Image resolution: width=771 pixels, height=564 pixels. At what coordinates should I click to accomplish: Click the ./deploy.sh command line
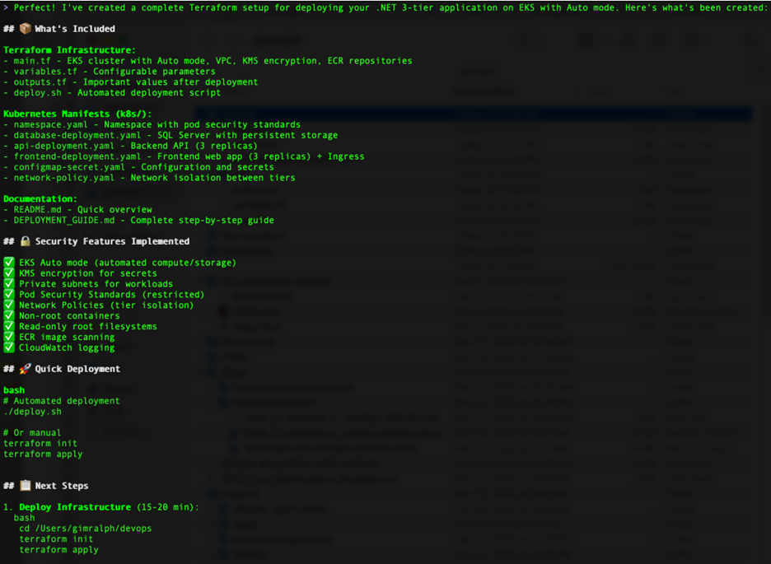[32, 412]
